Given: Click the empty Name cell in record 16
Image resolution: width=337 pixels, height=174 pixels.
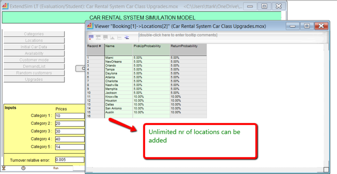Looking at the screenshot, I should [x=119, y=116].
